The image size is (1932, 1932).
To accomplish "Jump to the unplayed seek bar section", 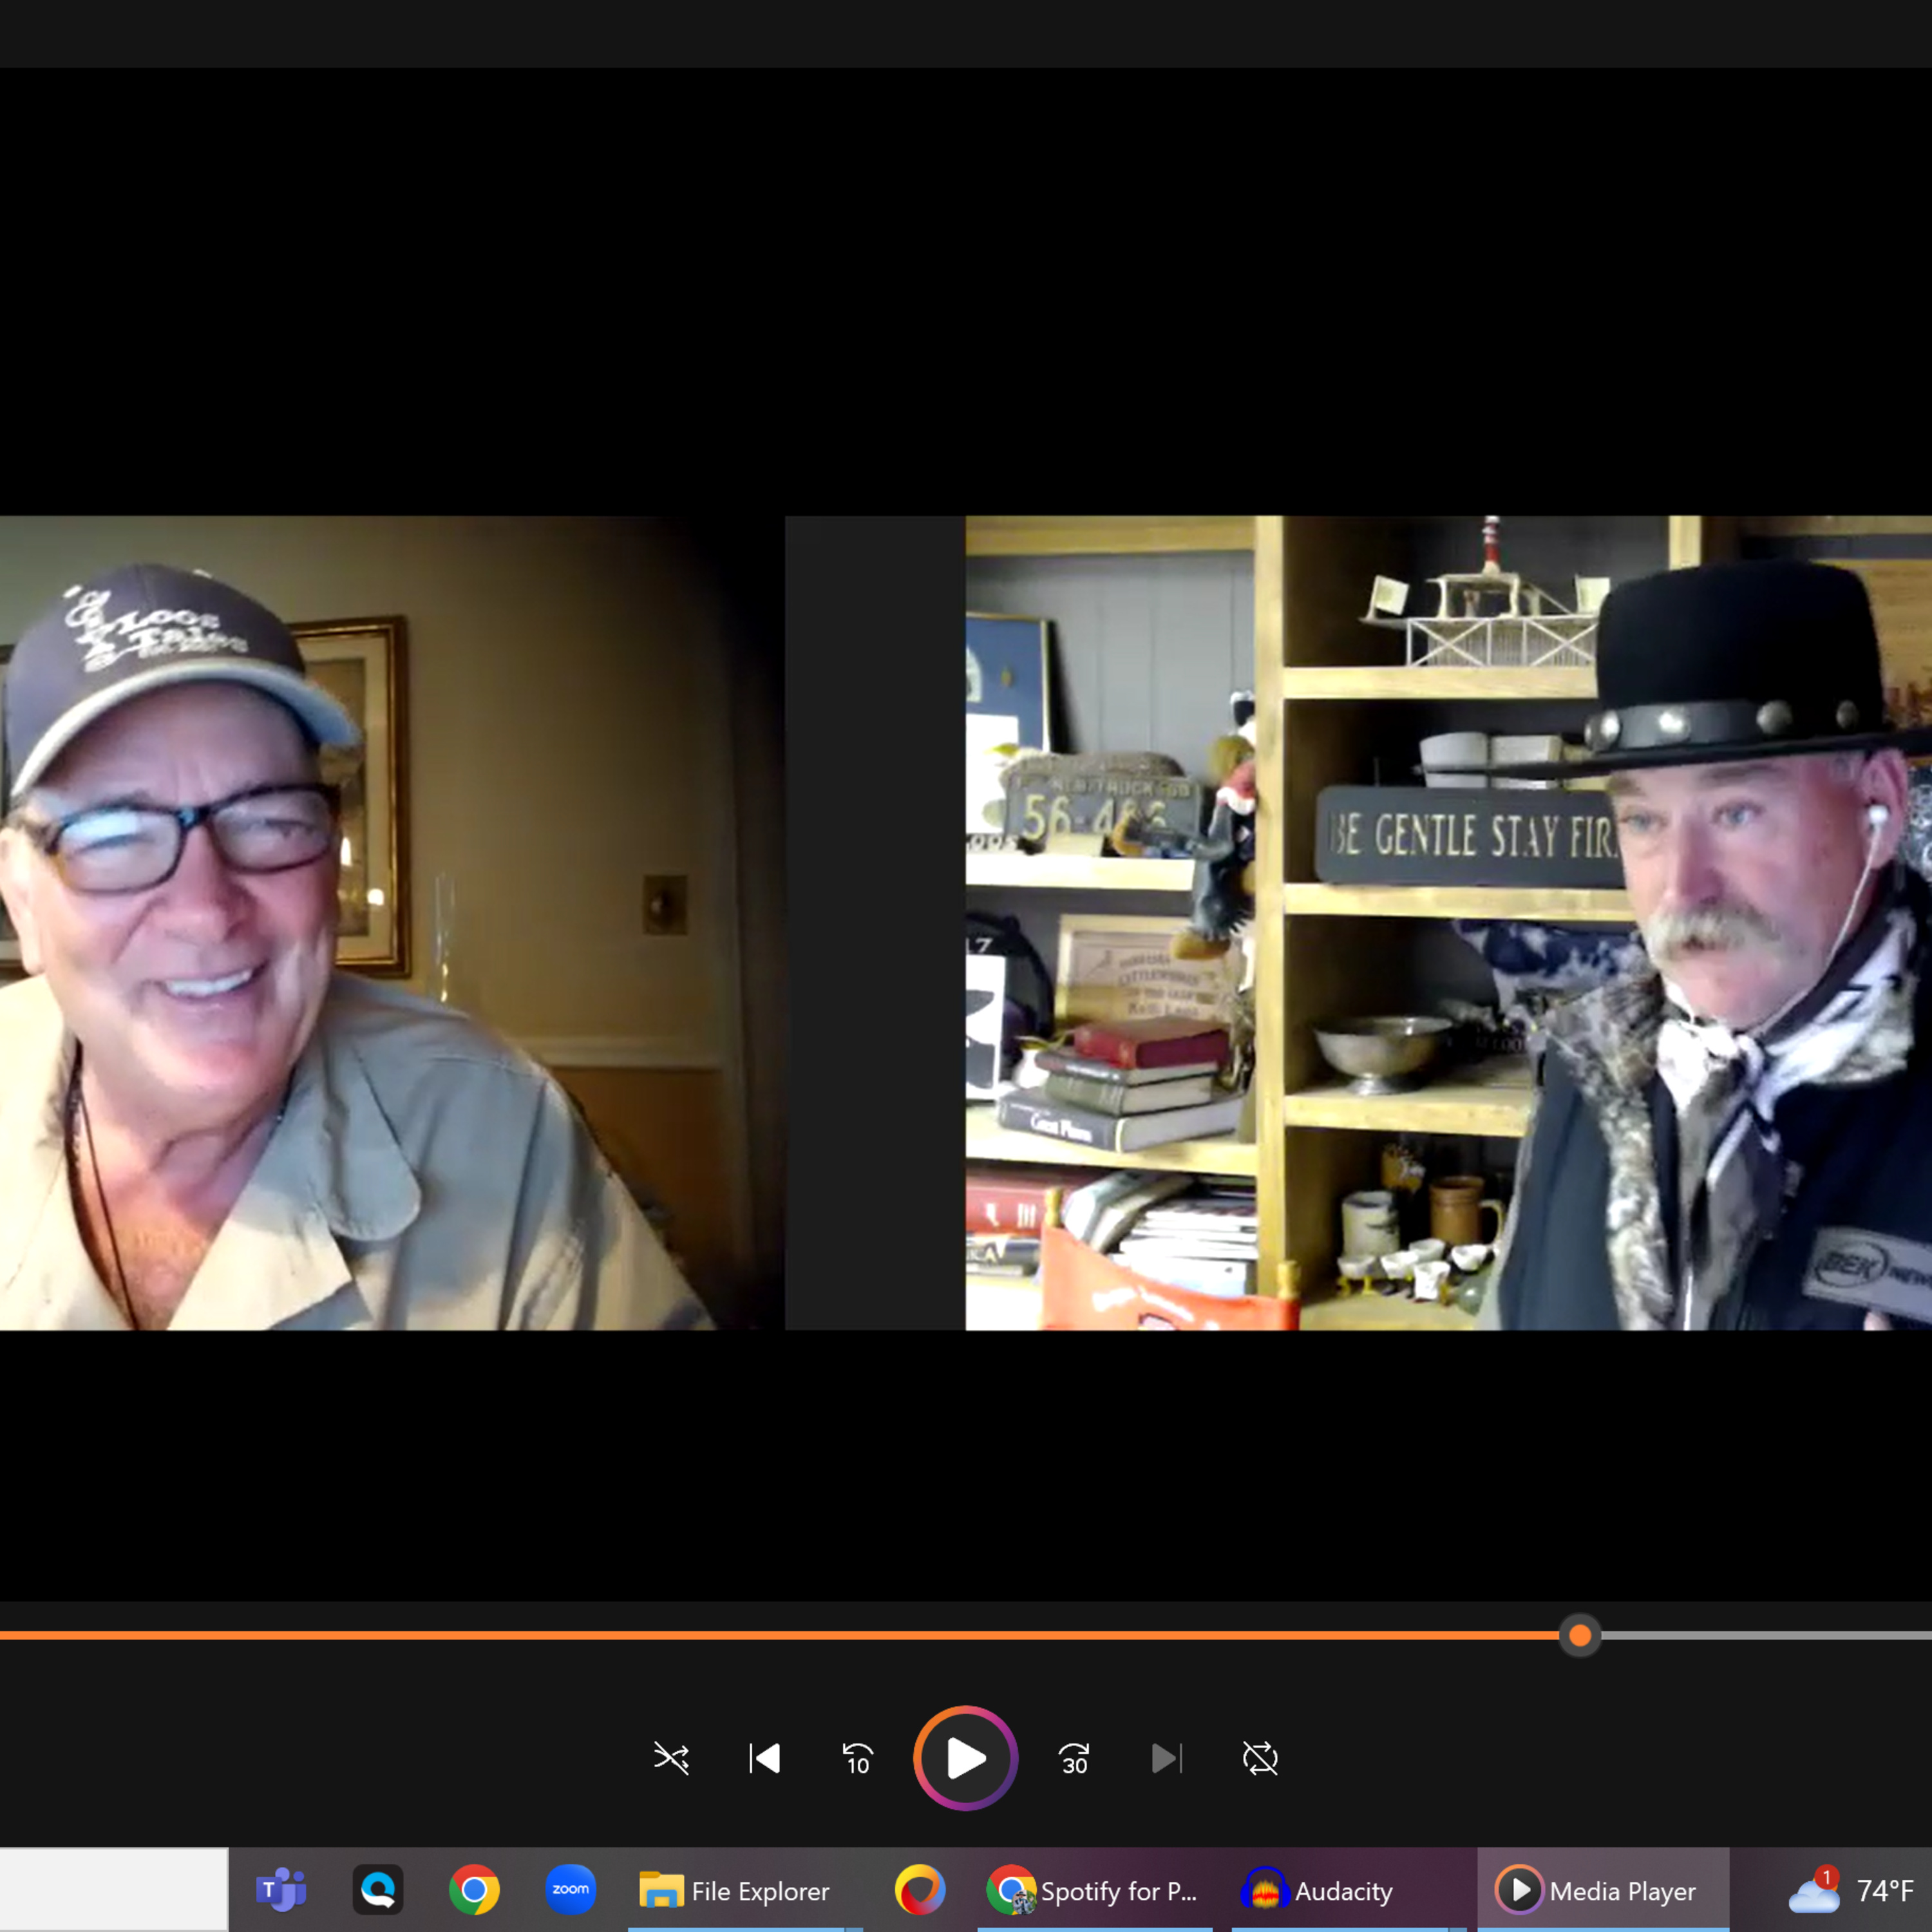I will 1760,1635.
